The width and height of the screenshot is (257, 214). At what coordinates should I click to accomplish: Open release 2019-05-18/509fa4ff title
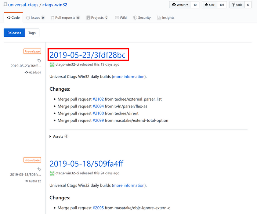(86, 164)
